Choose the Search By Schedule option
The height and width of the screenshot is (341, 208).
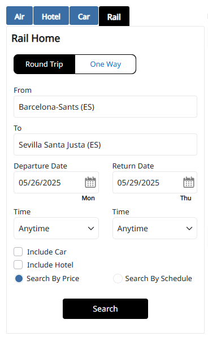(118, 278)
